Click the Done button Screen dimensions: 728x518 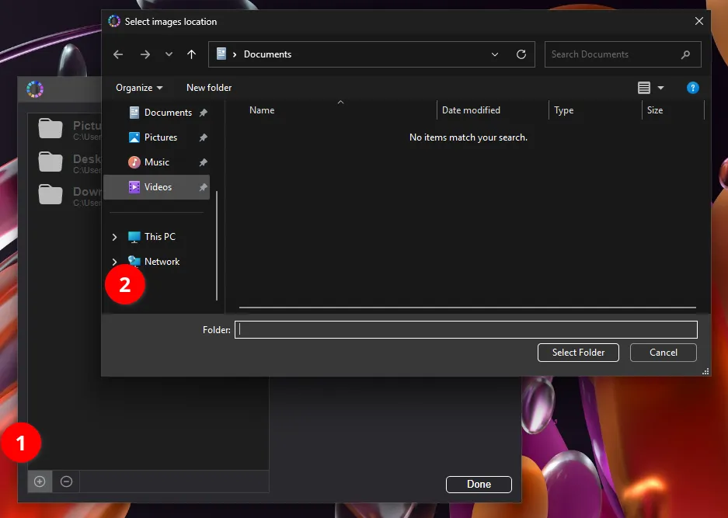(x=479, y=484)
